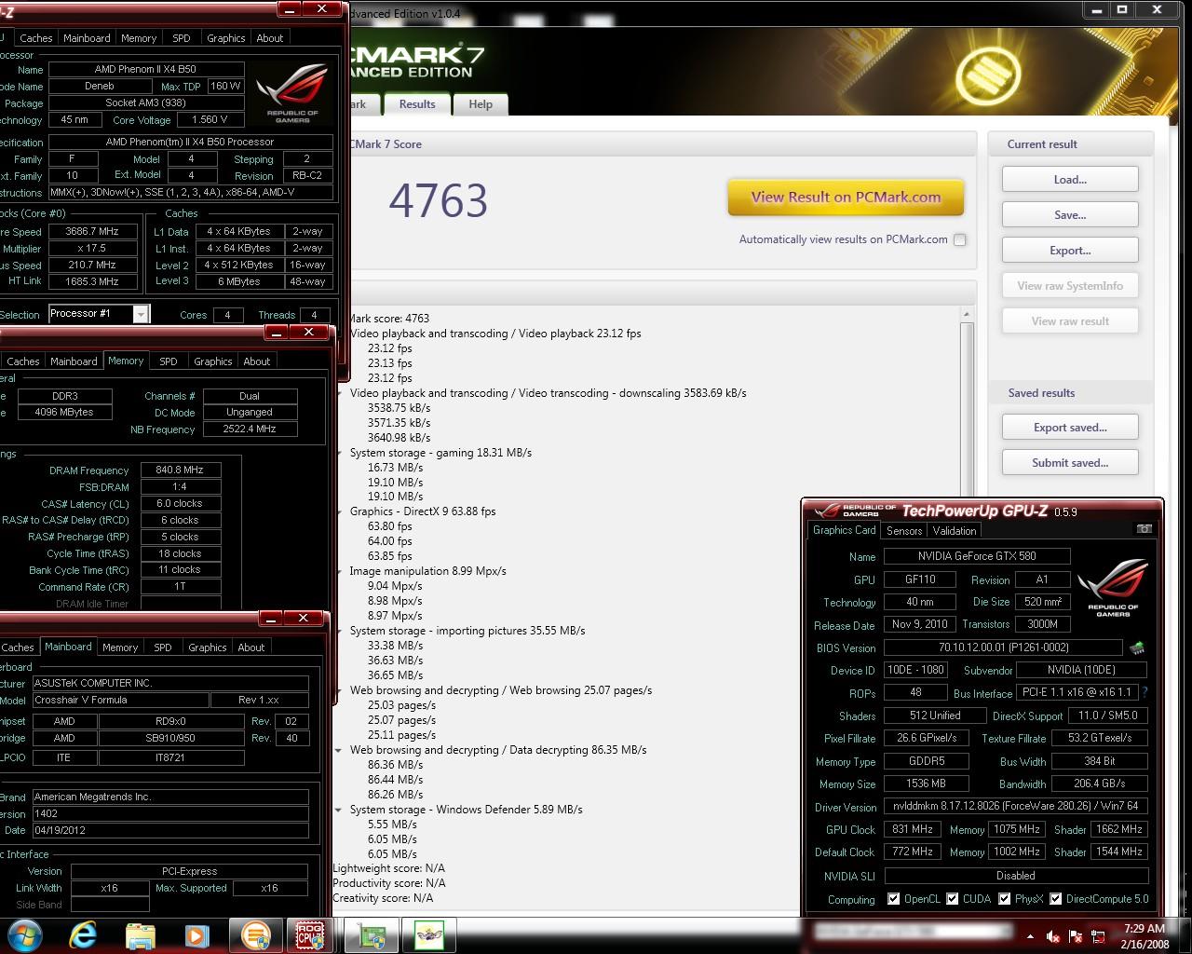Toggle CUDA checkbox in GPU-Z

[x=953, y=899]
